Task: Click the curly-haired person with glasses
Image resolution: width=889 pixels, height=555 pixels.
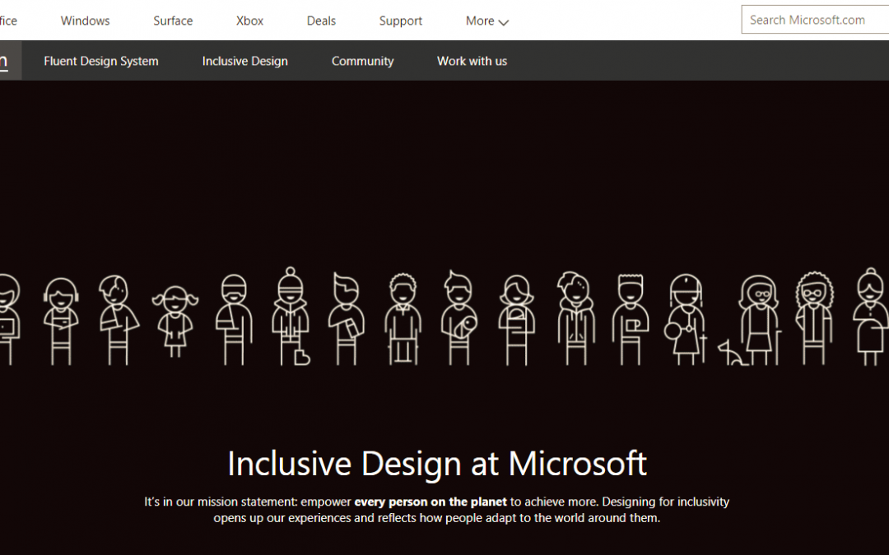Action: point(814,318)
